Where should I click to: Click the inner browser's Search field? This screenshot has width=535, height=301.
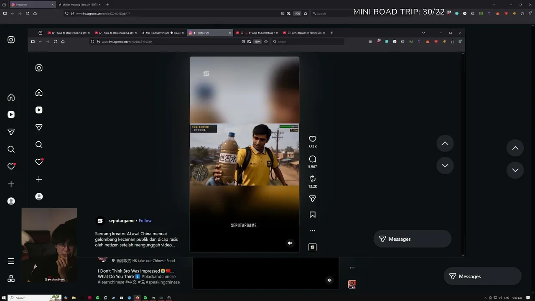[308, 42]
